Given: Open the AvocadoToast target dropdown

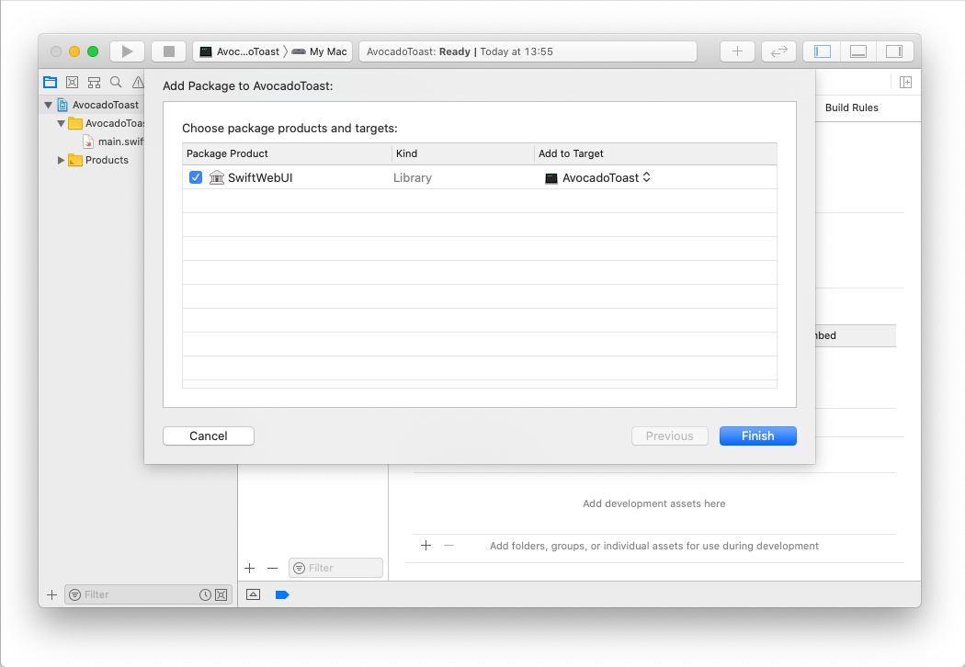Looking at the screenshot, I should 597,177.
